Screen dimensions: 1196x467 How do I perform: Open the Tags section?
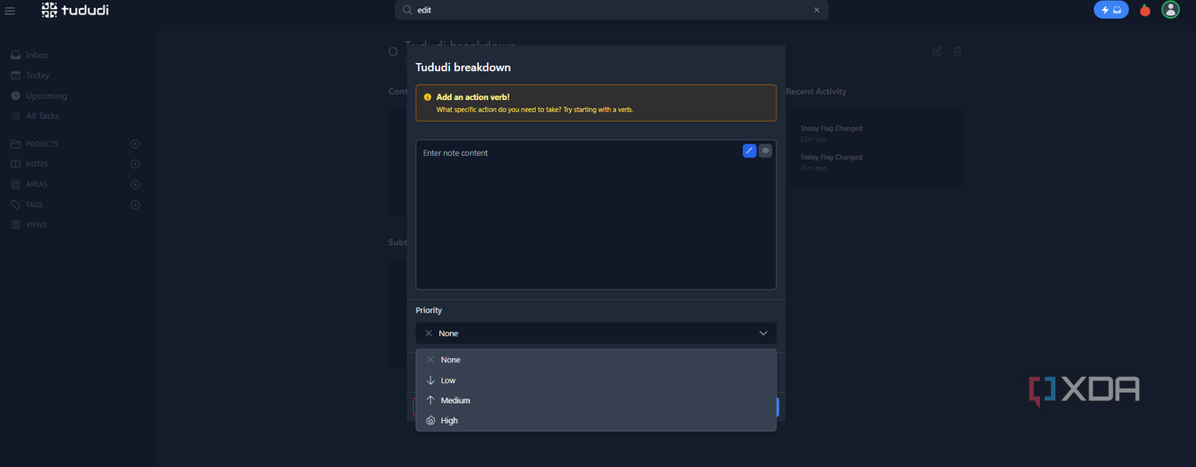click(x=34, y=205)
